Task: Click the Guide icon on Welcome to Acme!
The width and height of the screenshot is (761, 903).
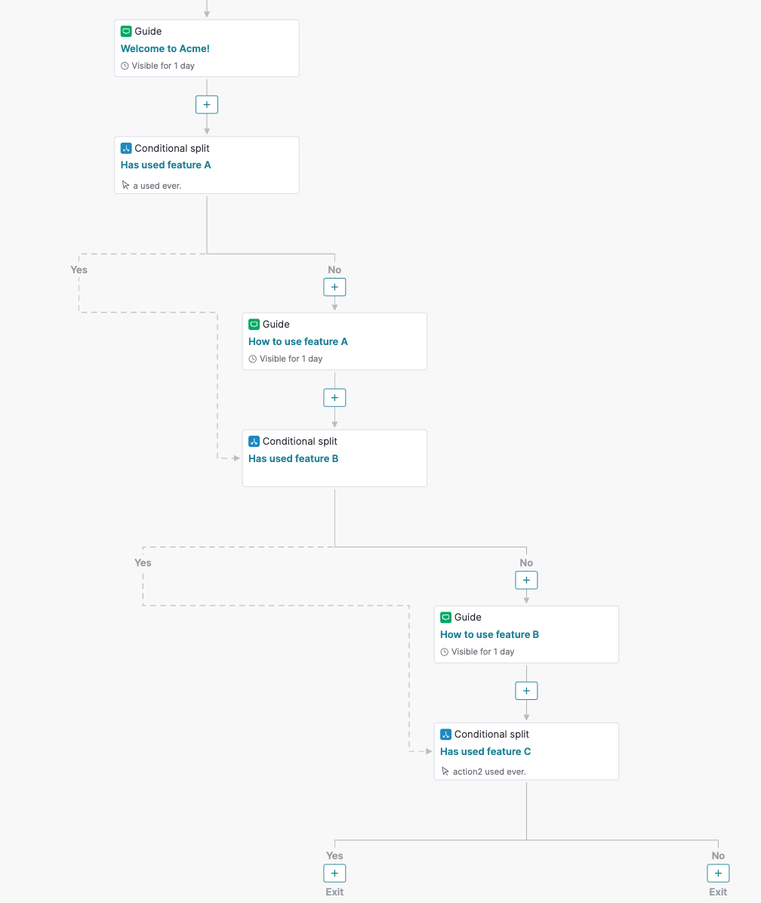Action: pyautogui.click(x=125, y=31)
